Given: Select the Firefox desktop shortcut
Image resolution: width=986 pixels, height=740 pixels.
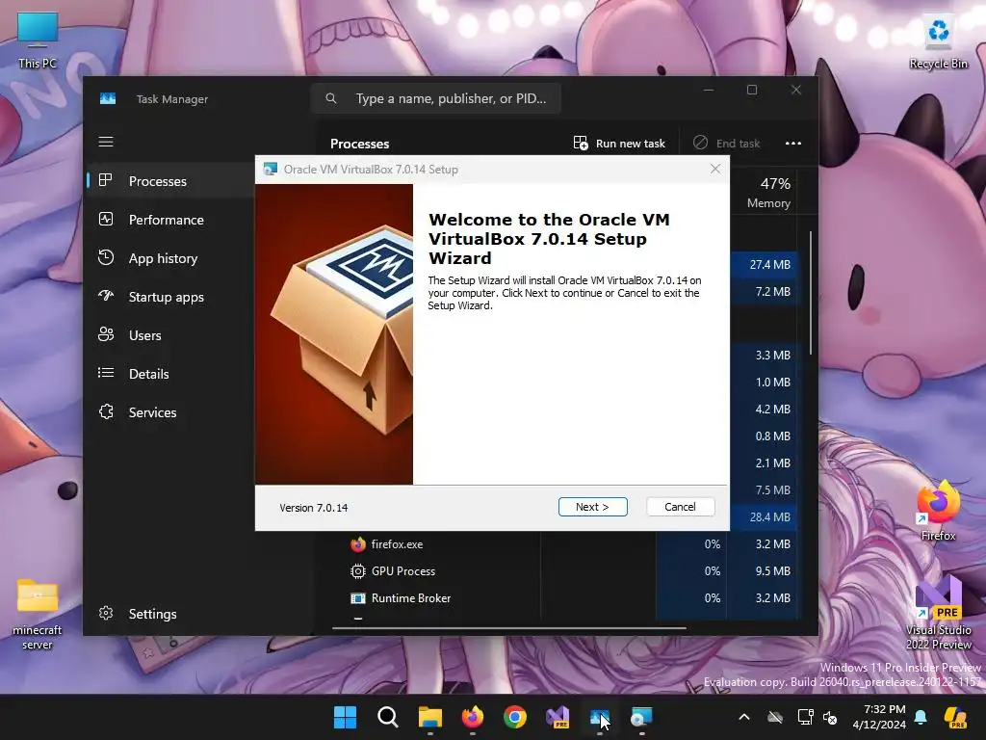Looking at the screenshot, I should pyautogui.click(x=938, y=510).
